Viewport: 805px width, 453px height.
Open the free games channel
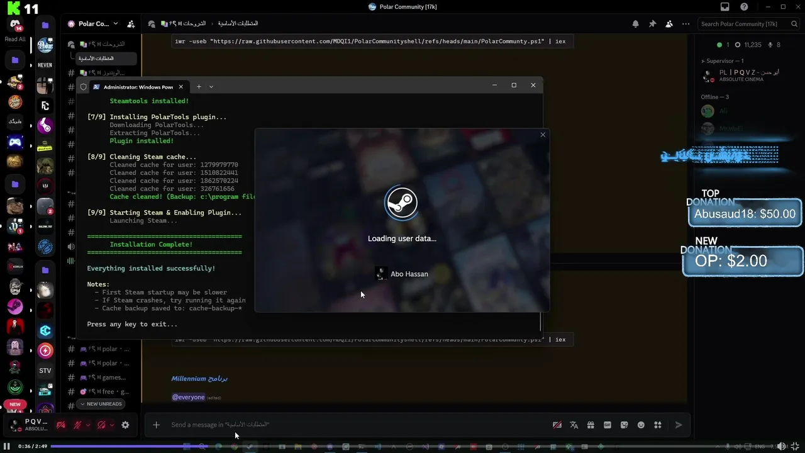point(104,391)
